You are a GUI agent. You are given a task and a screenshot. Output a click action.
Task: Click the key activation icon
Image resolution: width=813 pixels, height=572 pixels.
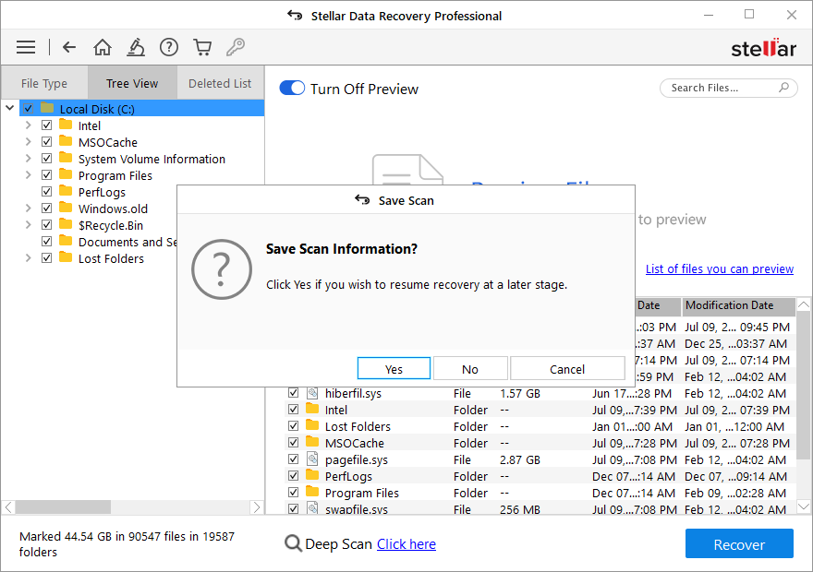tap(236, 47)
